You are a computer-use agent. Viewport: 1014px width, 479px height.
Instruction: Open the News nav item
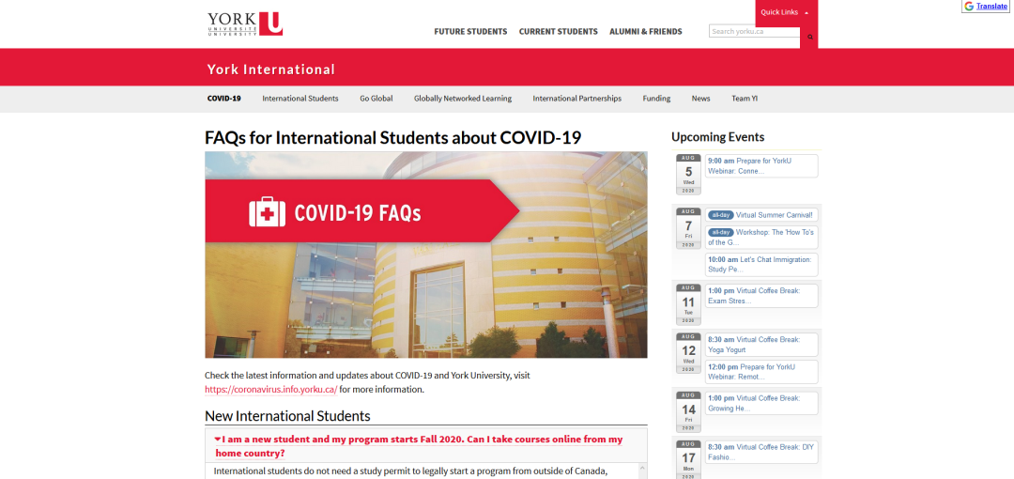click(x=700, y=99)
